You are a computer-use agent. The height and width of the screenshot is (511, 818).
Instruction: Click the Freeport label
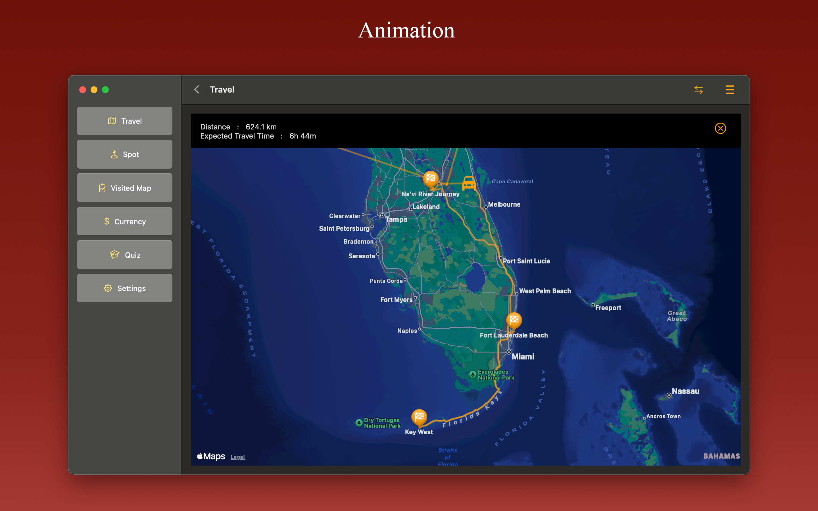coord(608,308)
